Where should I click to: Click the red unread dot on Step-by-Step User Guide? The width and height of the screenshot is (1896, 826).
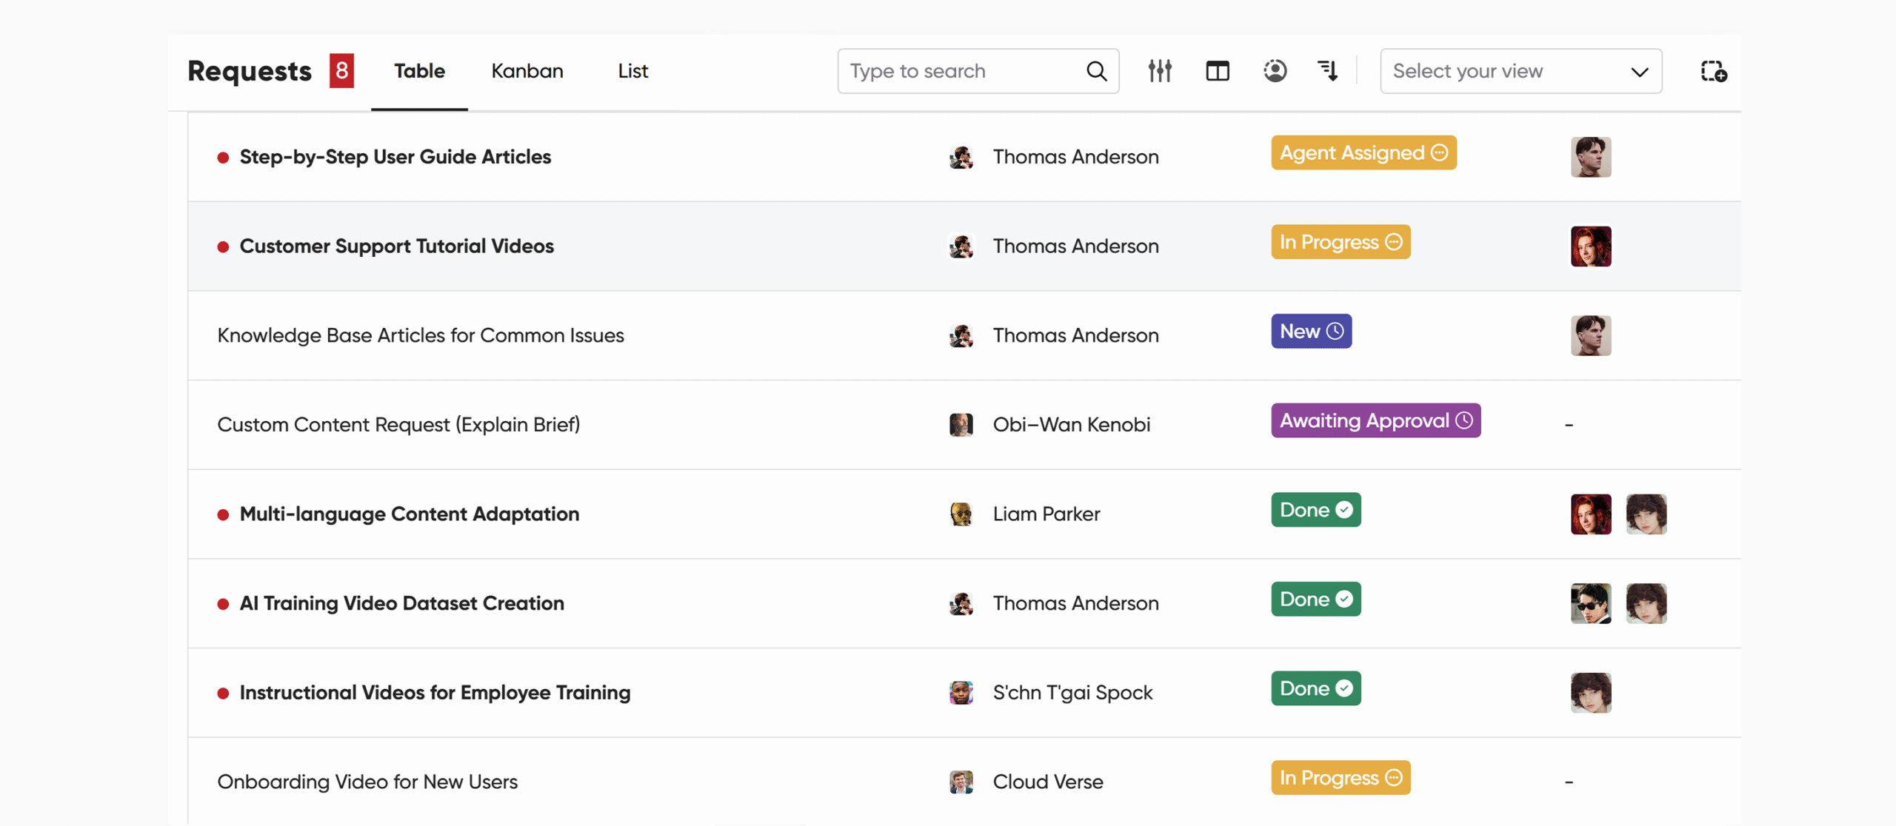(223, 158)
